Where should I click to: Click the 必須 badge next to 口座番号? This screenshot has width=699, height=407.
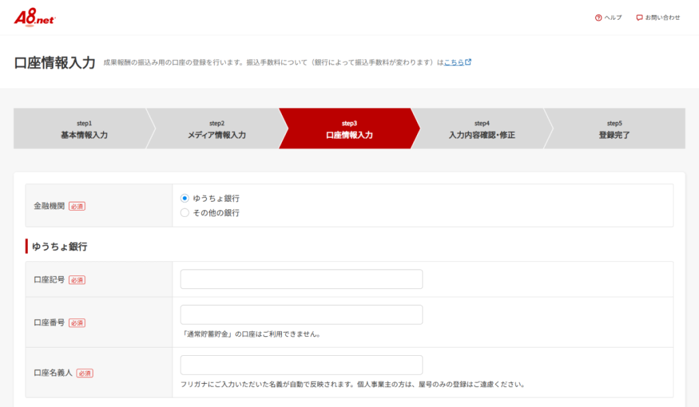[x=76, y=323]
